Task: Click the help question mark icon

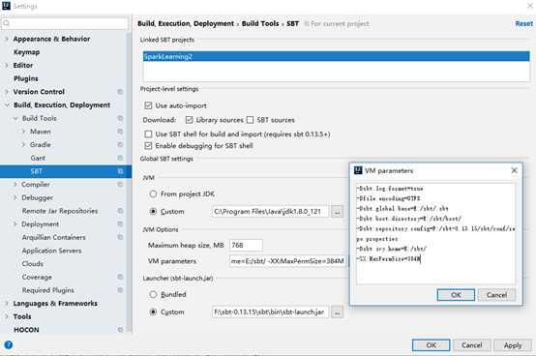Action: click(x=8, y=344)
